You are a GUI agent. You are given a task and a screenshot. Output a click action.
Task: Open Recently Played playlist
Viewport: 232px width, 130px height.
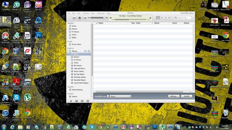coord(80,80)
